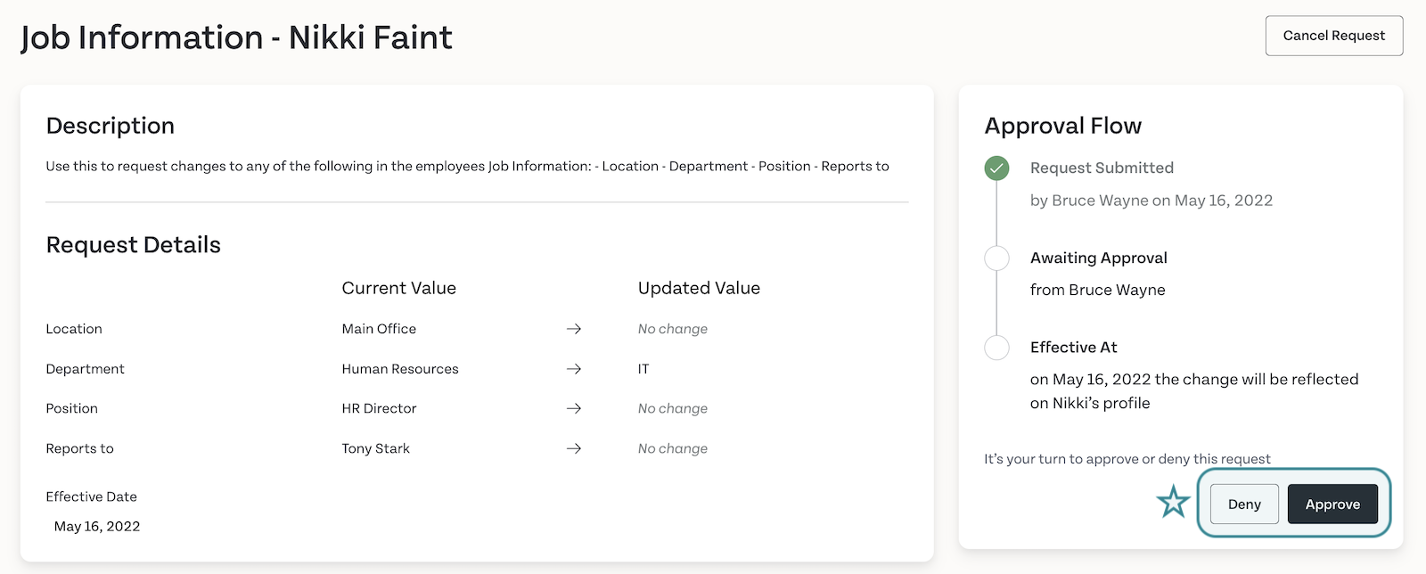Click current Location value Main Office

pos(379,329)
